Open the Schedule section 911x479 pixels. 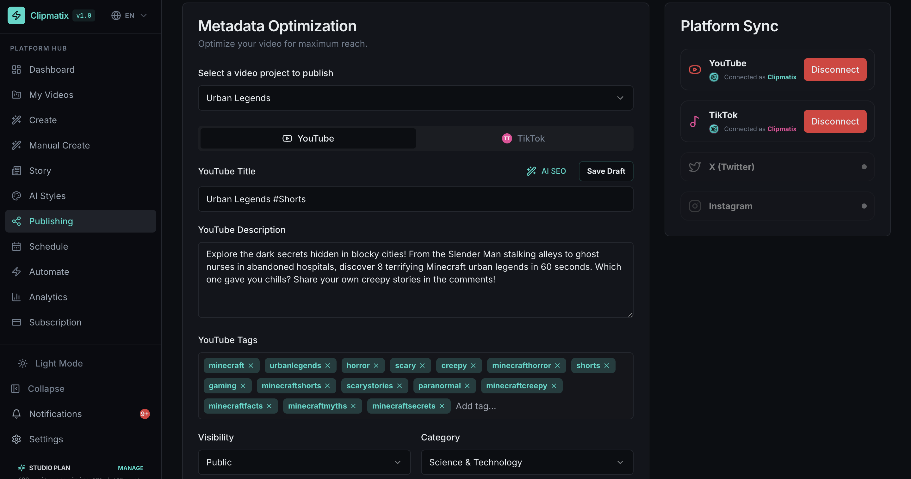point(48,246)
